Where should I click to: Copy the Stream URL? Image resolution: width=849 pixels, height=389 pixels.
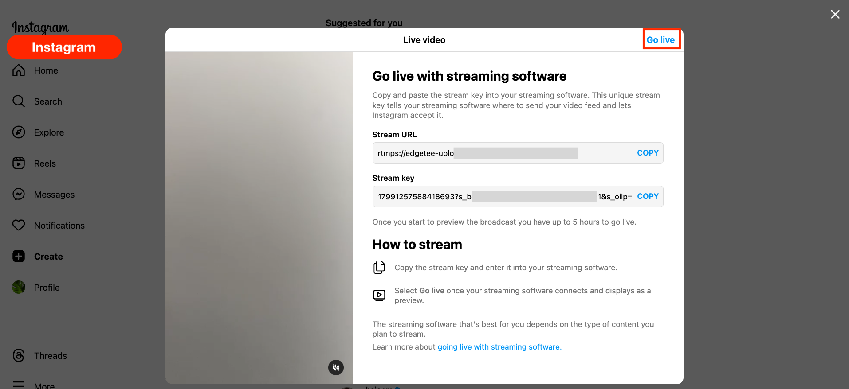coord(648,153)
